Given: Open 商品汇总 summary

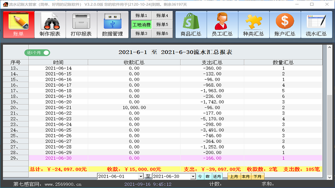Looking at the screenshot, I should (191, 24).
